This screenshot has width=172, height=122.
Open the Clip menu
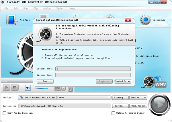coord(36,9)
